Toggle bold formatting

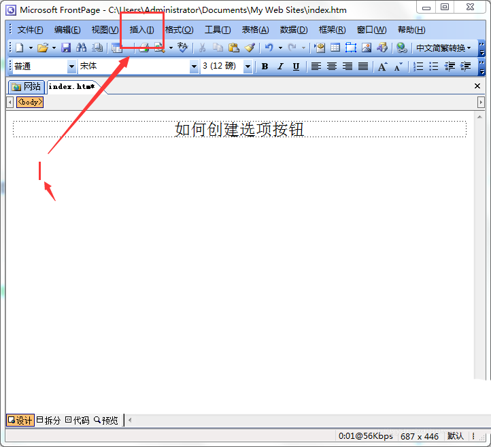click(265, 67)
